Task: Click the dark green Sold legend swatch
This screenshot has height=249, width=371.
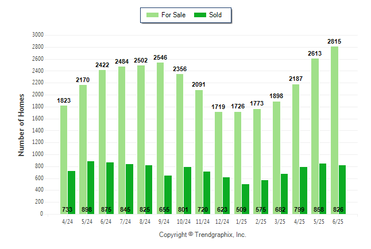Action: tap(200, 15)
